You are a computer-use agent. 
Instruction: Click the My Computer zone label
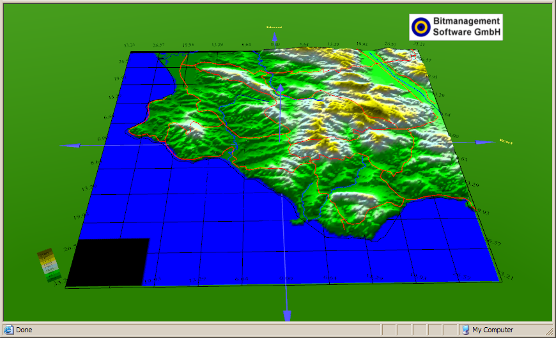click(x=493, y=330)
